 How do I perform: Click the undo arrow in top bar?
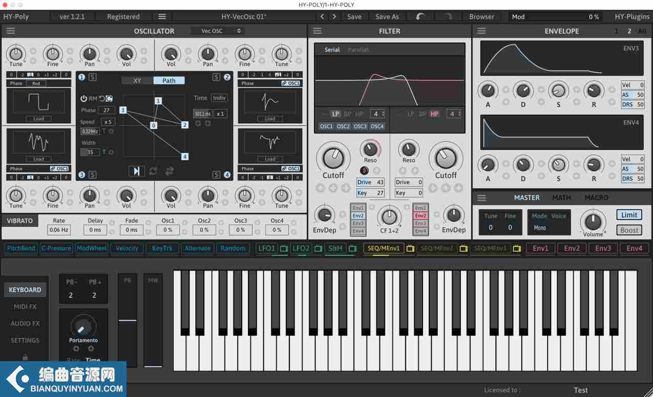pyautogui.click(x=420, y=16)
